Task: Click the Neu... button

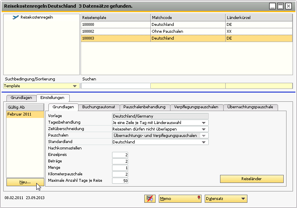Action: [x=25, y=182]
